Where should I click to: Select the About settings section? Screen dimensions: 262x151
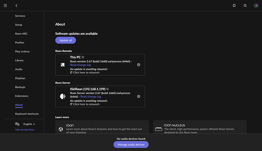[19, 105]
